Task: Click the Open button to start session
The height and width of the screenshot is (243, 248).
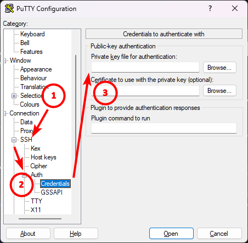Action: [171, 234]
